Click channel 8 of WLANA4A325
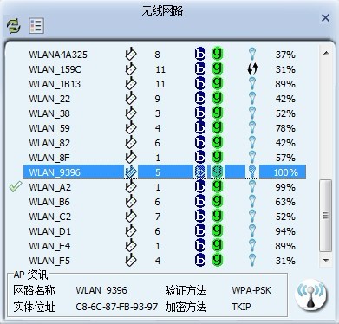339x324 pixels. coord(157,55)
